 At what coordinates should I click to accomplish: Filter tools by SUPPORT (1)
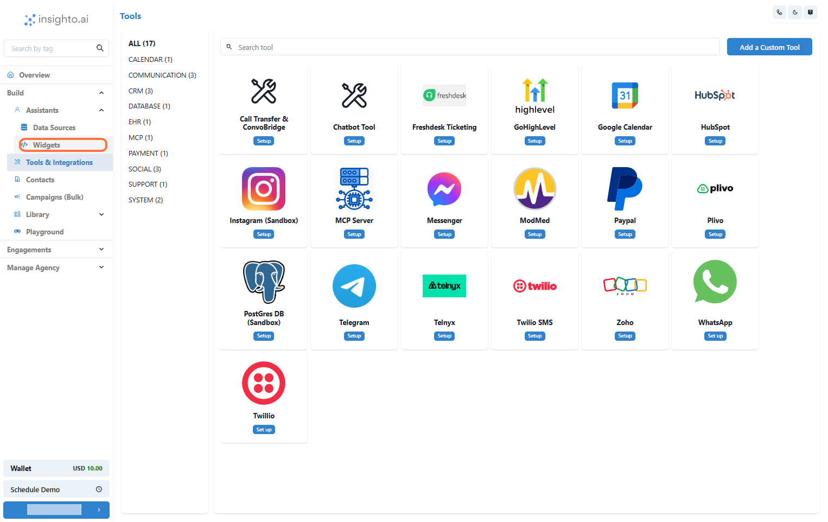pyautogui.click(x=148, y=184)
